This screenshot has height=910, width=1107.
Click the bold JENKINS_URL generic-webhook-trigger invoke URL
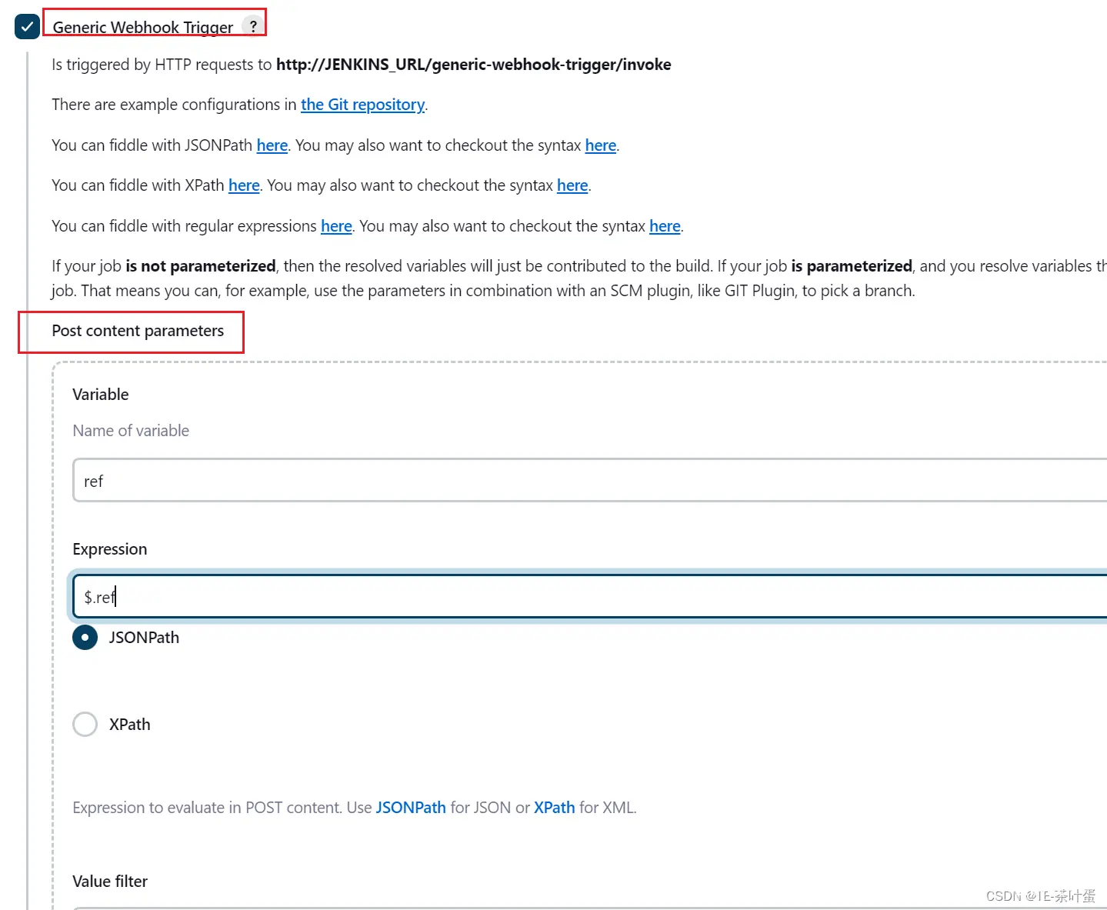[x=473, y=65]
